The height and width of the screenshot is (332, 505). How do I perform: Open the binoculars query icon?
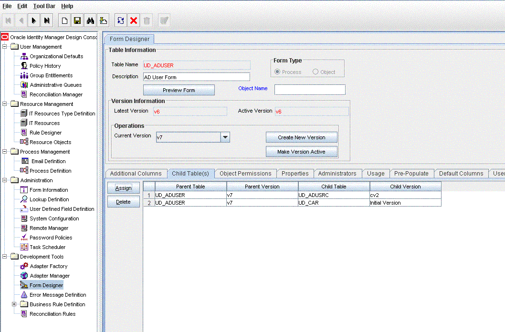point(90,21)
